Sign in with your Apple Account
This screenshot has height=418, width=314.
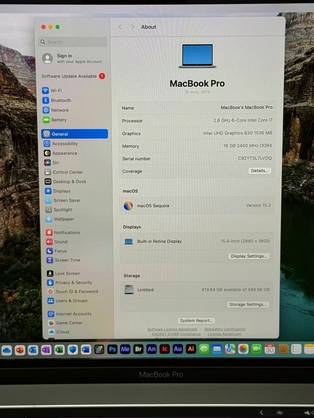point(72,58)
